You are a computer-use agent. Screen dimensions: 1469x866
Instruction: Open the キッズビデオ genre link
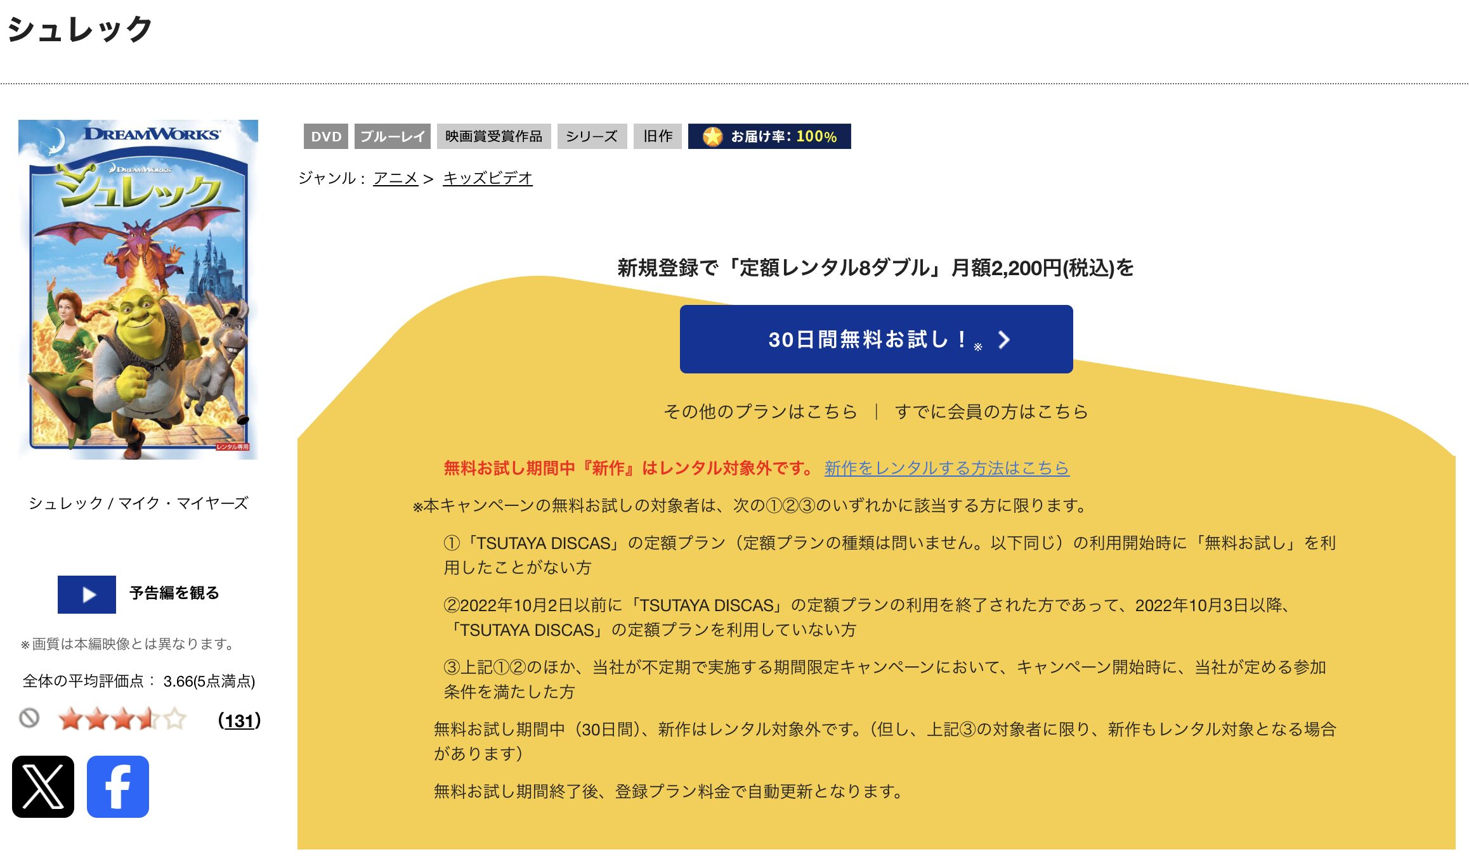(487, 178)
